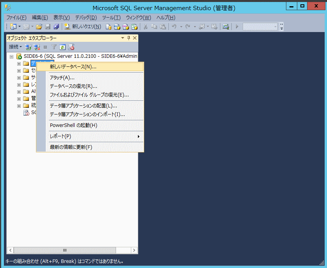Image resolution: width=327 pixels, height=268 pixels.
Task: Click the Object Explorer script/activity icon
Action: (71, 47)
